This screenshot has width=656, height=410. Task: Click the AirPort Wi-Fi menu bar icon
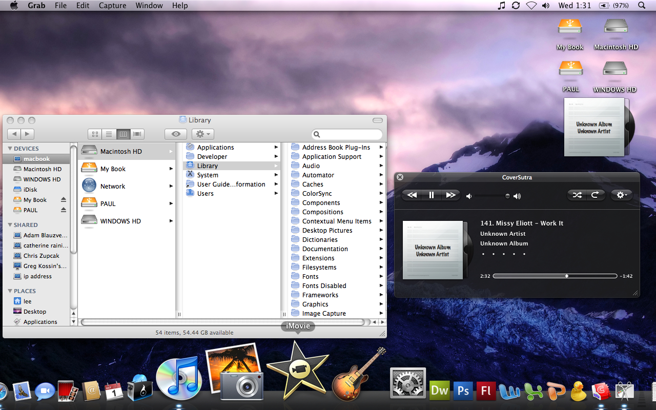point(531,6)
